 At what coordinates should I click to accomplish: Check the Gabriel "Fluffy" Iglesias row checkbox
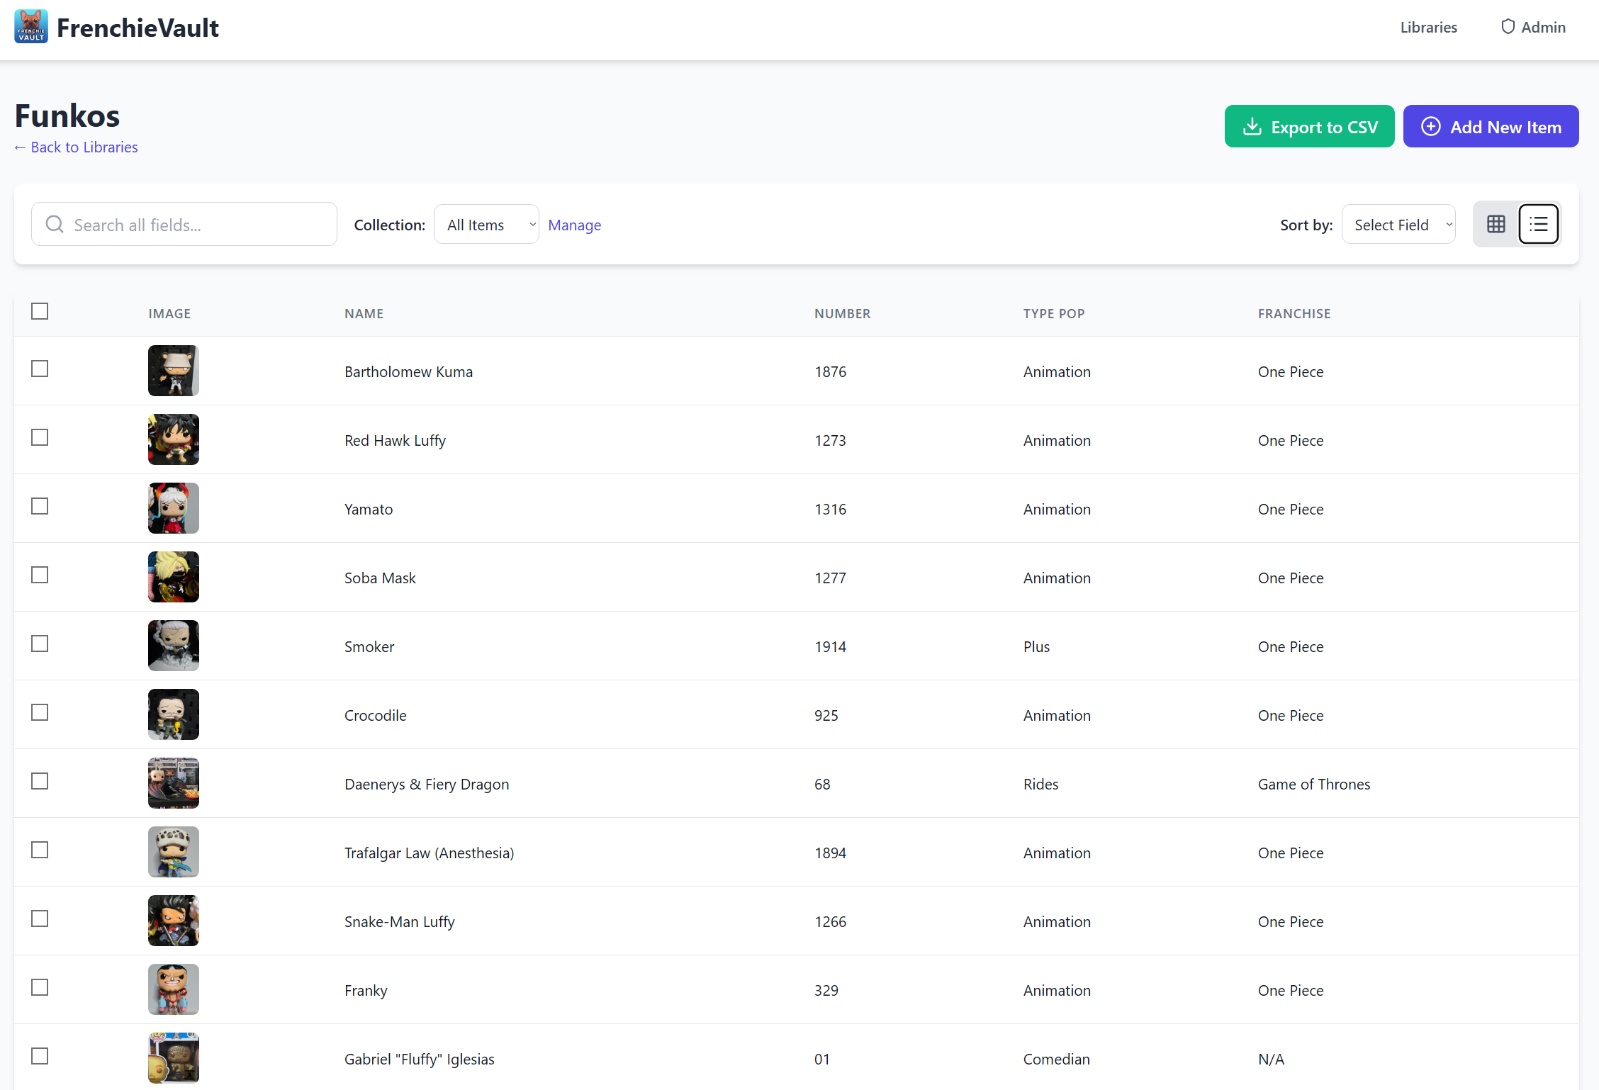tap(40, 1057)
